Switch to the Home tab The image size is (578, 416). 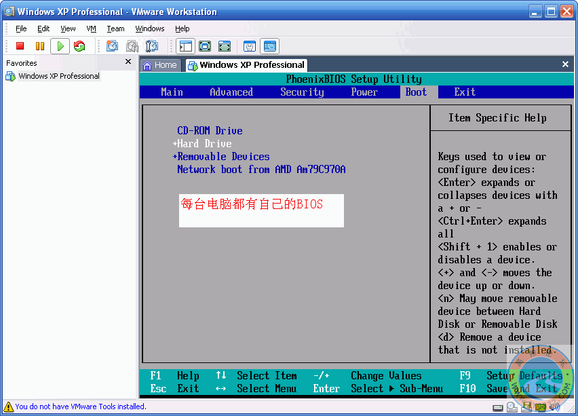(160, 65)
